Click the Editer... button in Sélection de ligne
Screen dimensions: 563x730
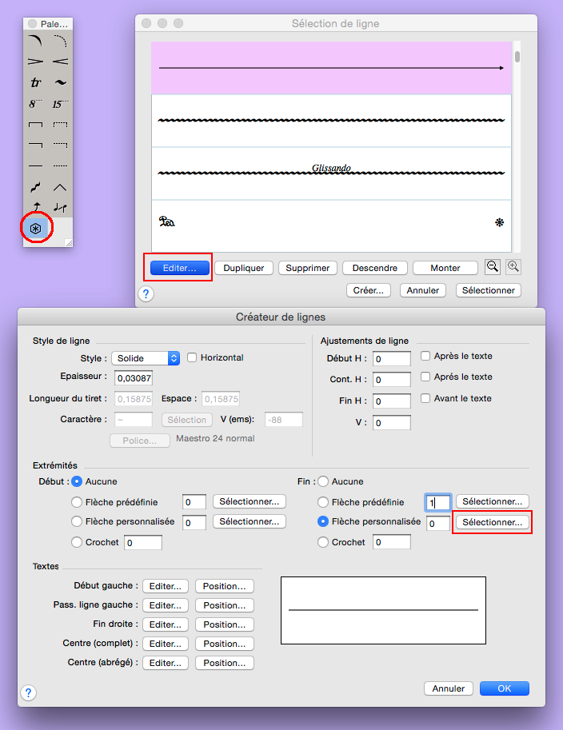click(179, 268)
